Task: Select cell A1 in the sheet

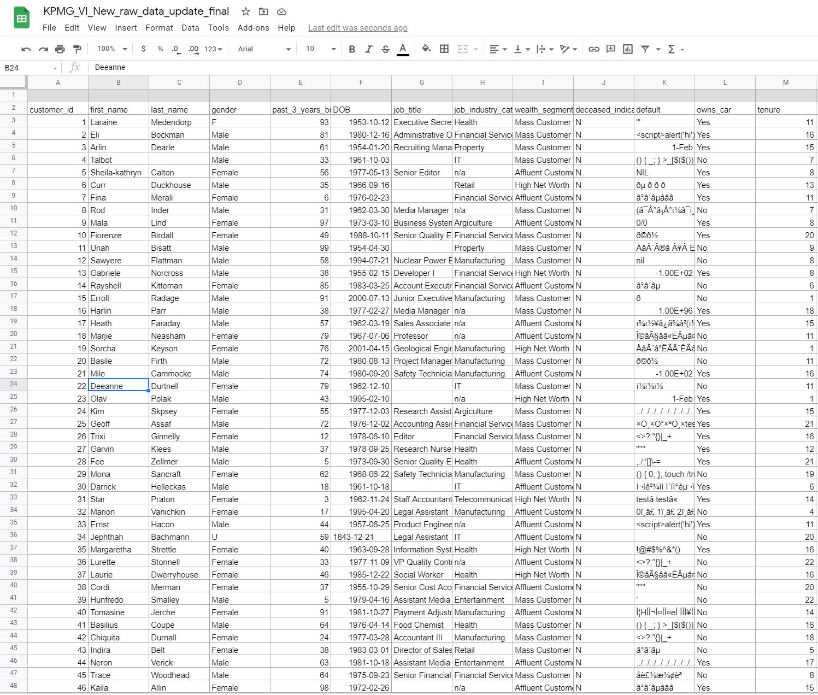Action: [58, 95]
